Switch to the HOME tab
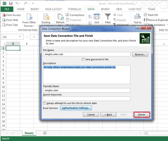The image size is (168, 141). (21, 9)
